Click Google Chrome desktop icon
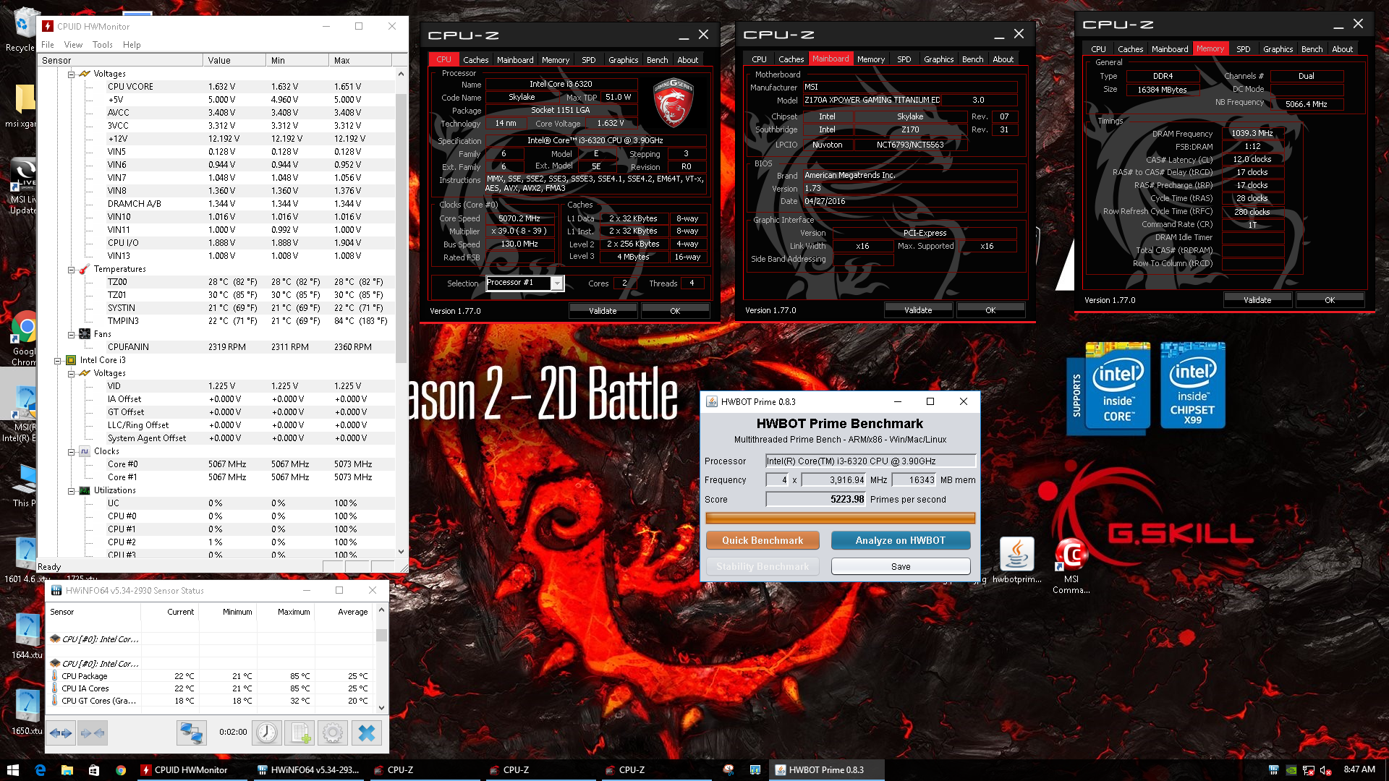The width and height of the screenshot is (1389, 781). (x=25, y=337)
